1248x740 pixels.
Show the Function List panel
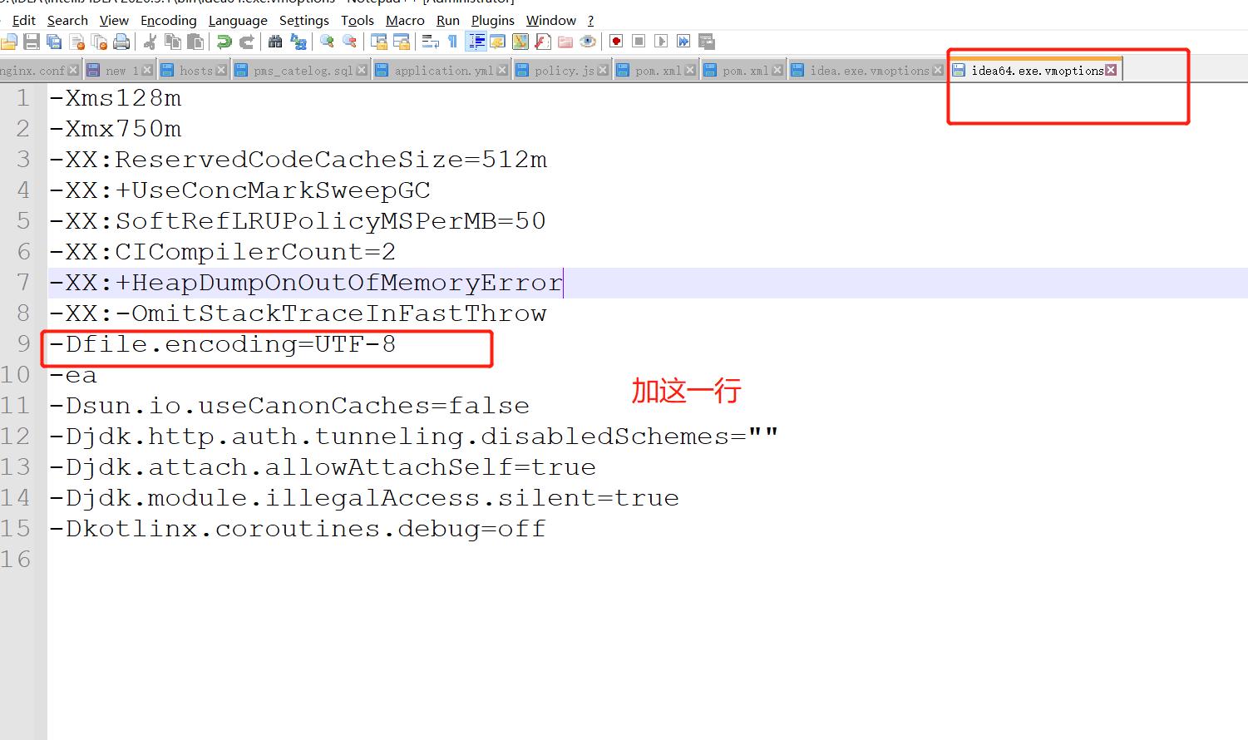pos(543,42)
